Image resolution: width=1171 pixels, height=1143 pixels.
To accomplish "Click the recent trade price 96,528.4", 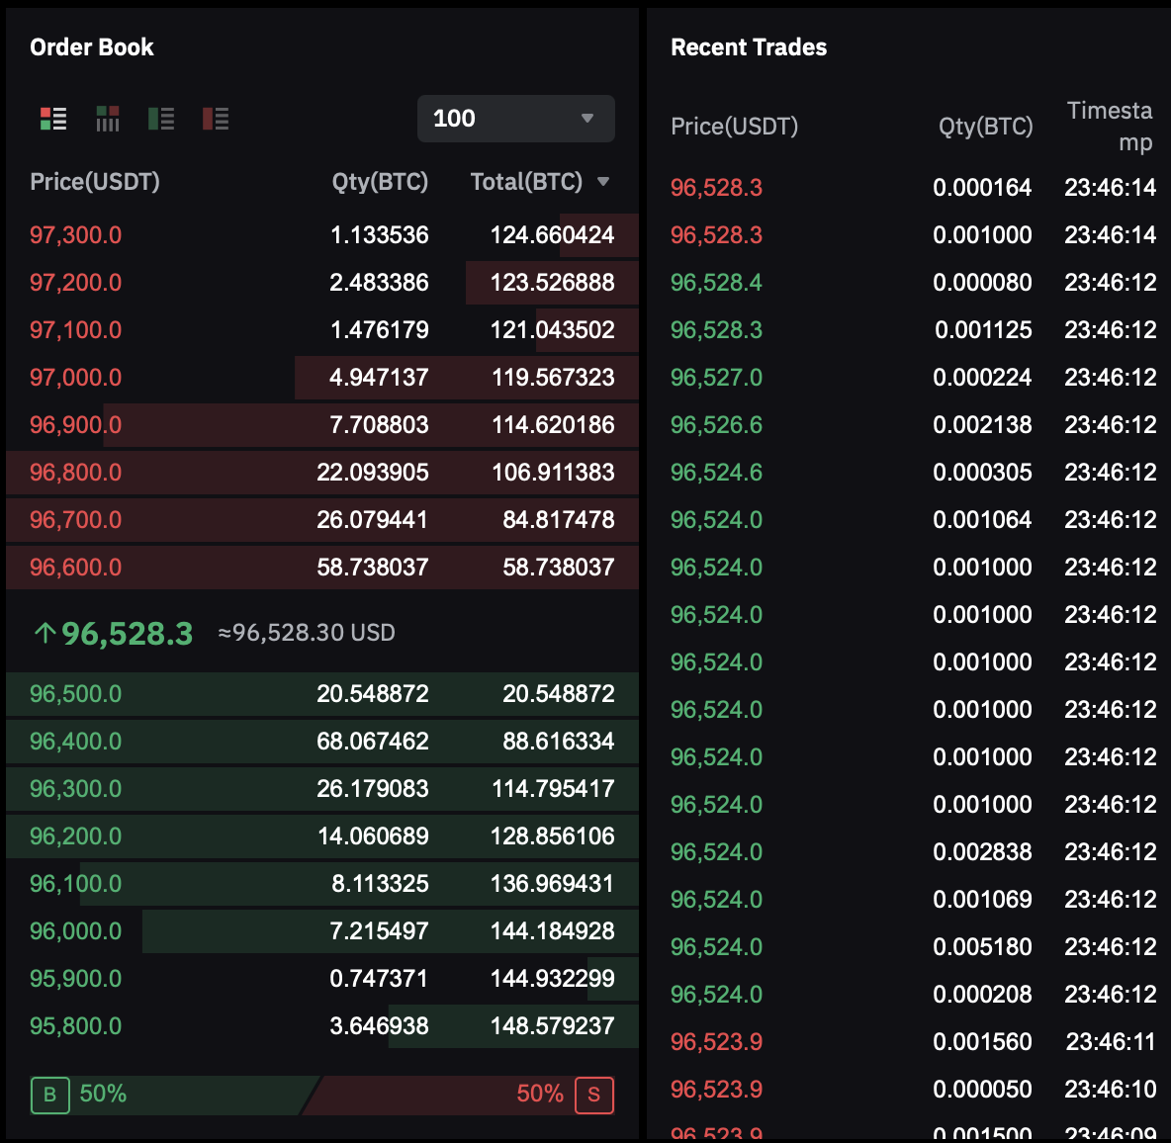I will point(716,282).
